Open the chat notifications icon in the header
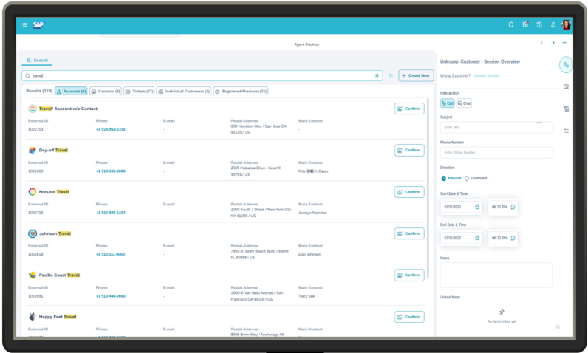This screenshot has width=588, height=353. pos(525,24)
